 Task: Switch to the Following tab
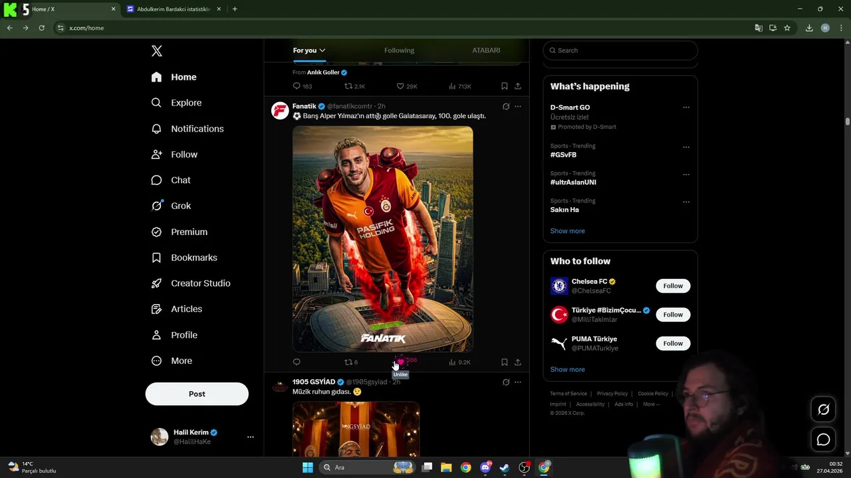[x=399, y=50]
